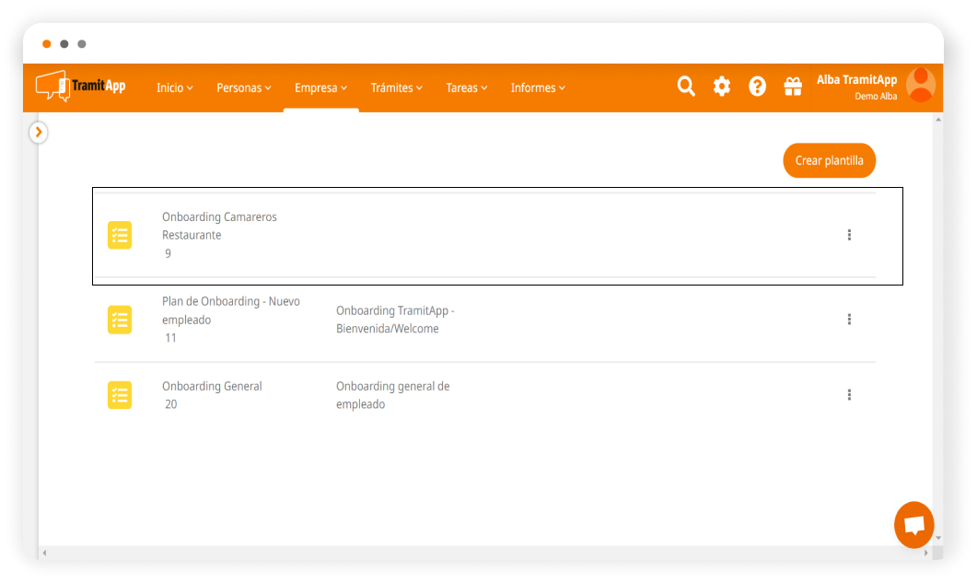Open the settings gear icon

pos(722,87)
